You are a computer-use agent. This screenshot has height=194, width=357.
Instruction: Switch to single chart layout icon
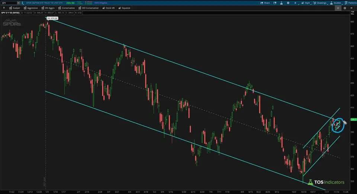point(338,8)
